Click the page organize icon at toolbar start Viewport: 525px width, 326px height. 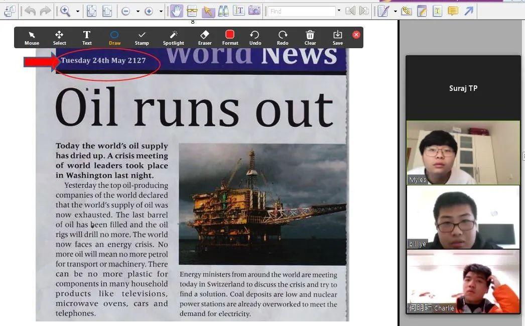[10, 11]
